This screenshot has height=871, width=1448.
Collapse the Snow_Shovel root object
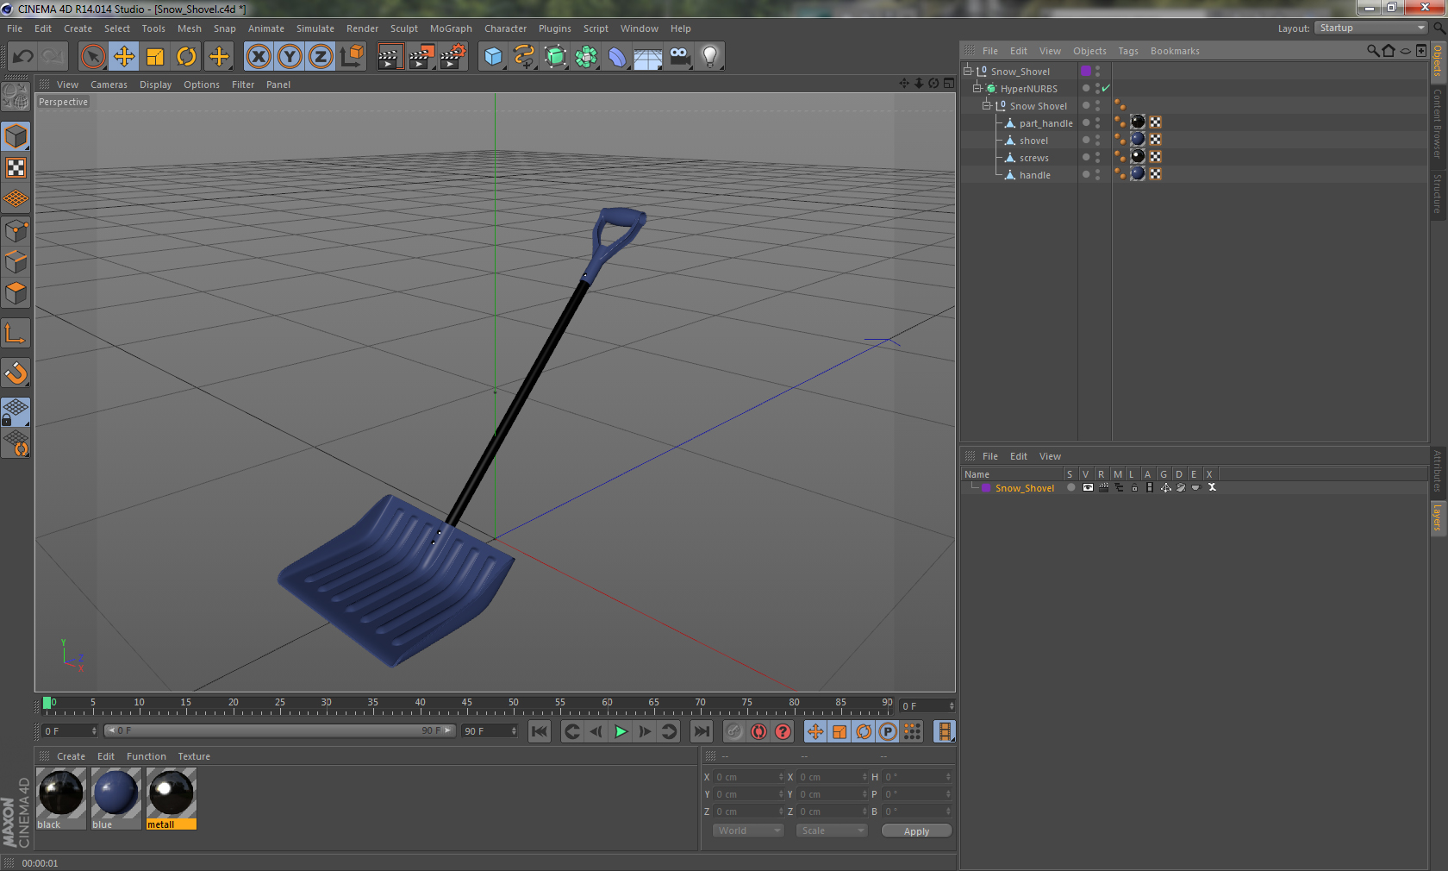[968, 71]
